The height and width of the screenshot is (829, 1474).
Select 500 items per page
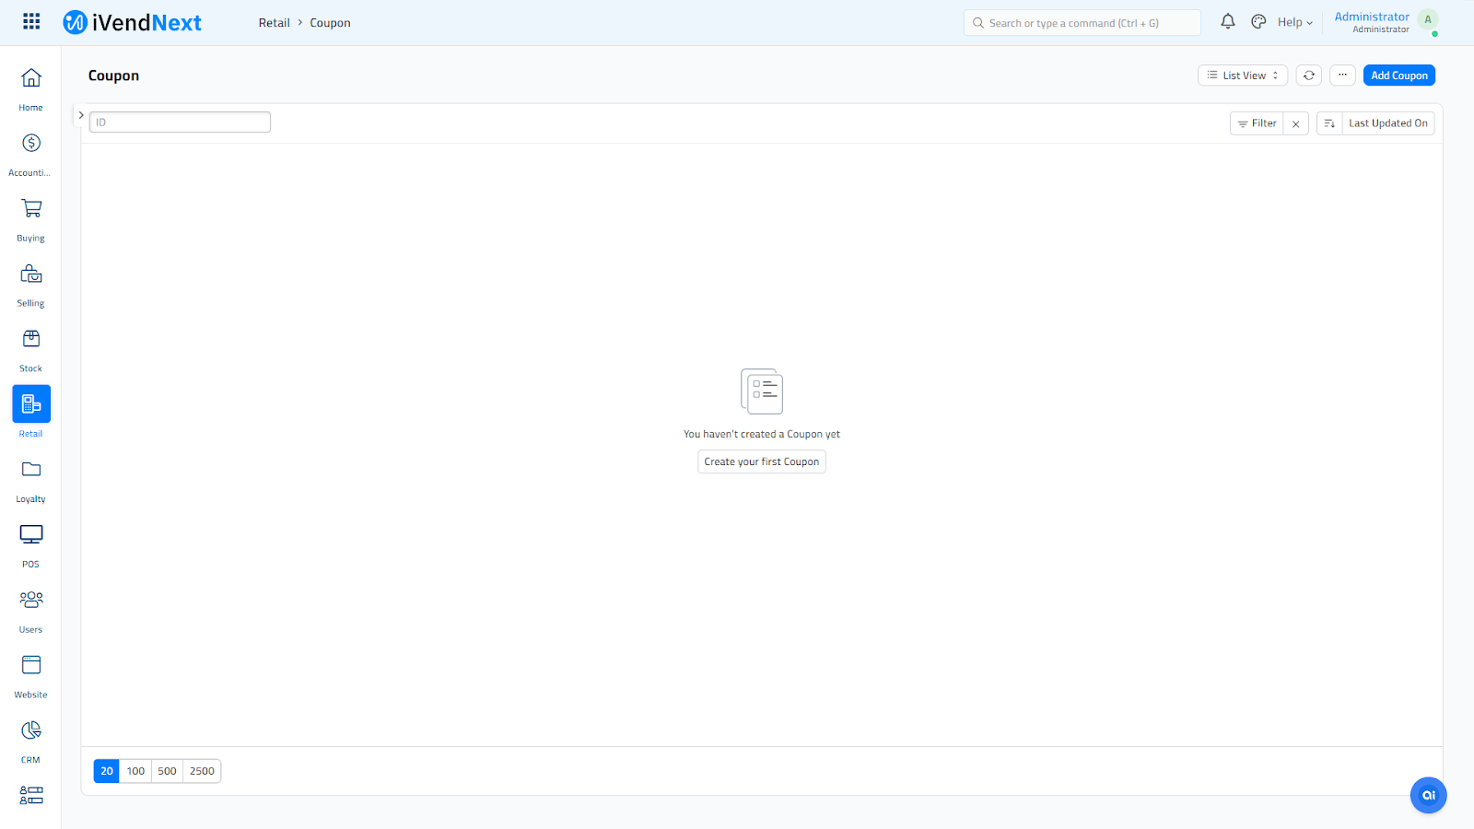pyautogui.click(x=167, y=771)
